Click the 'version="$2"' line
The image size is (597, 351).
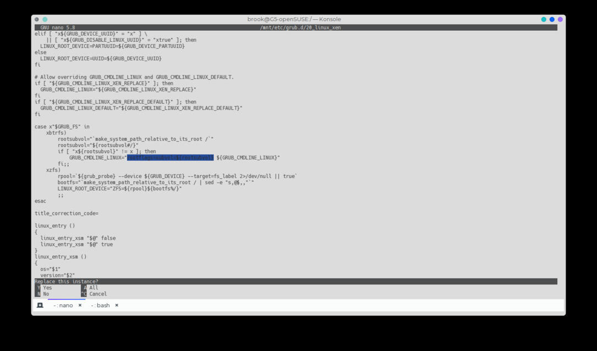click(57, 275)
